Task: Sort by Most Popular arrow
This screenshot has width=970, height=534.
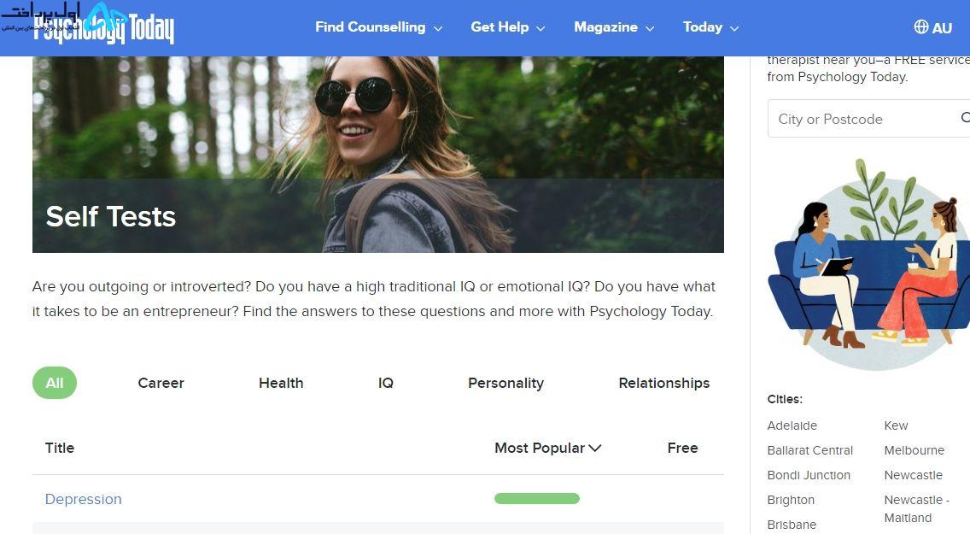Action: (595, 448)
